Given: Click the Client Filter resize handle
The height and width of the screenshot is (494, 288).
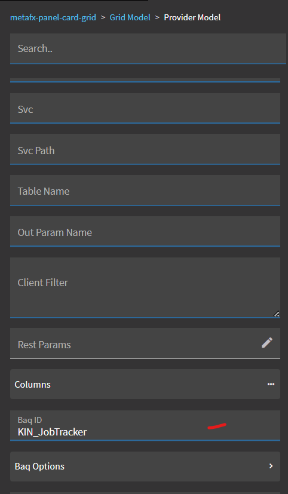Looking at the screenshot, I should 276,314.
